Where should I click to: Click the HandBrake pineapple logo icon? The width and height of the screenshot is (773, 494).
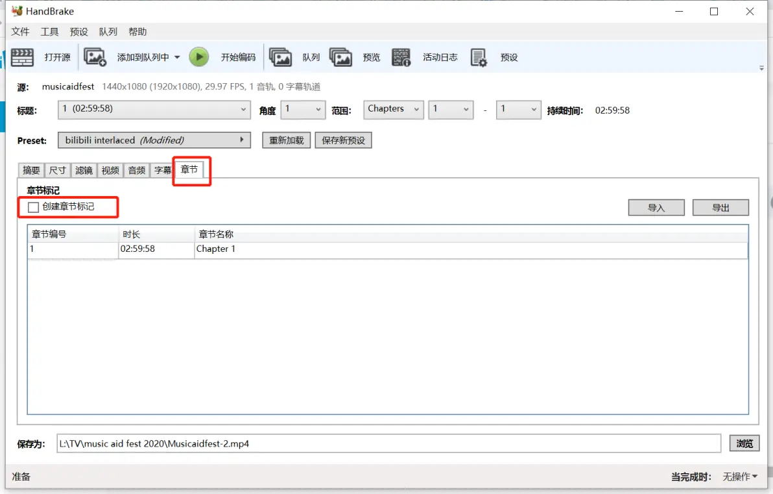[17, 11]
